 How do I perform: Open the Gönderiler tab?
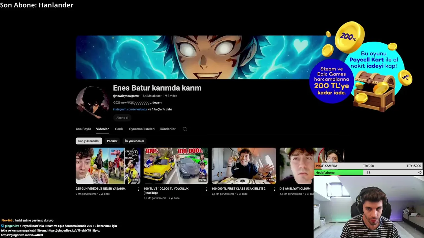click(x=168, y=129)
